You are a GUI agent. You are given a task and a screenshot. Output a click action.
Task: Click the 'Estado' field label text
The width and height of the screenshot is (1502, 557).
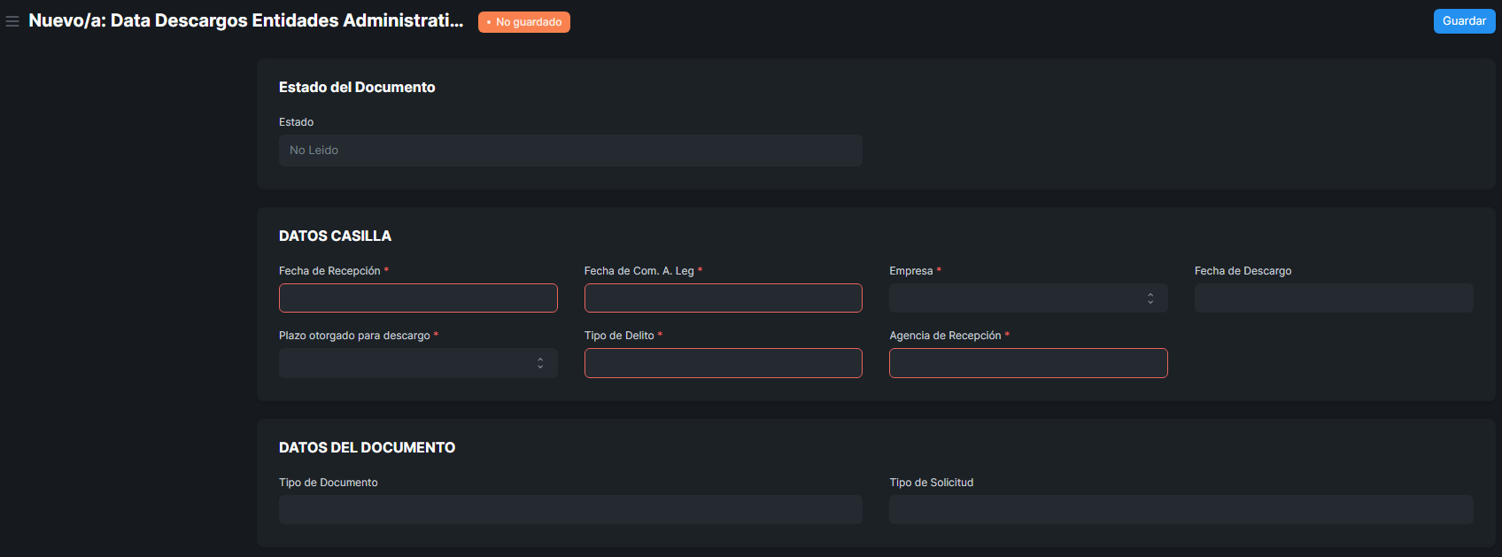[296, 122]
